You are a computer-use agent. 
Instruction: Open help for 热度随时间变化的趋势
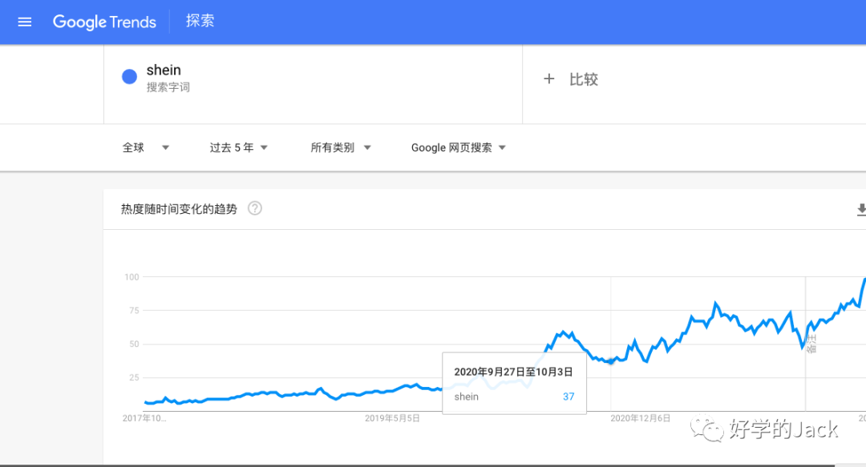pos(254,208)
